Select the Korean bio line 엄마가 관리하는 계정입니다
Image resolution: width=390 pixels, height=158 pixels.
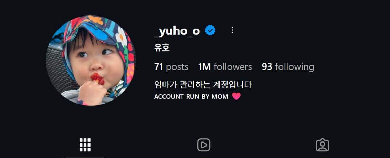[x=203, y=85]
